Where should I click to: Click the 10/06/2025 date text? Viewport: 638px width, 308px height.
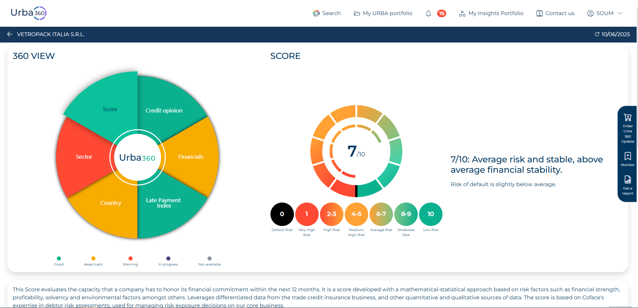pyautogui.click(x=616, y=34)
